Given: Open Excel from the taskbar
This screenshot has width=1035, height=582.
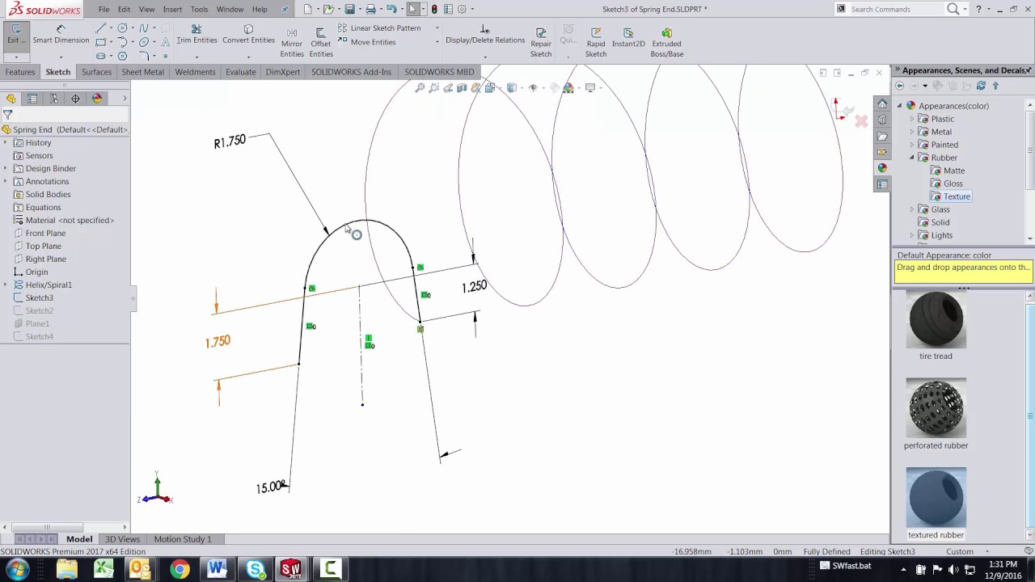Looking at the screenshot, I should [103, 569].
